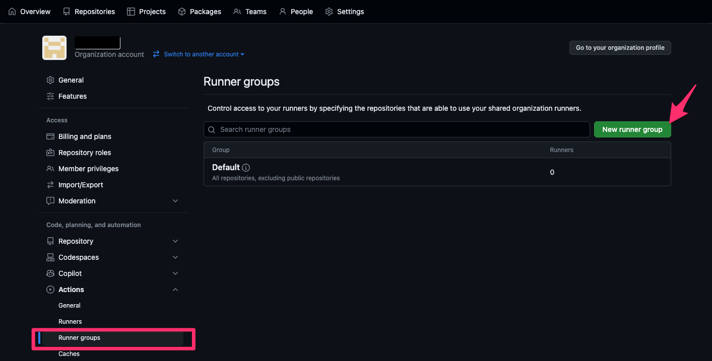The height and width of the screenshot is (361, 712).
Task: Click the Runners column header
Action: click(561, 150)
